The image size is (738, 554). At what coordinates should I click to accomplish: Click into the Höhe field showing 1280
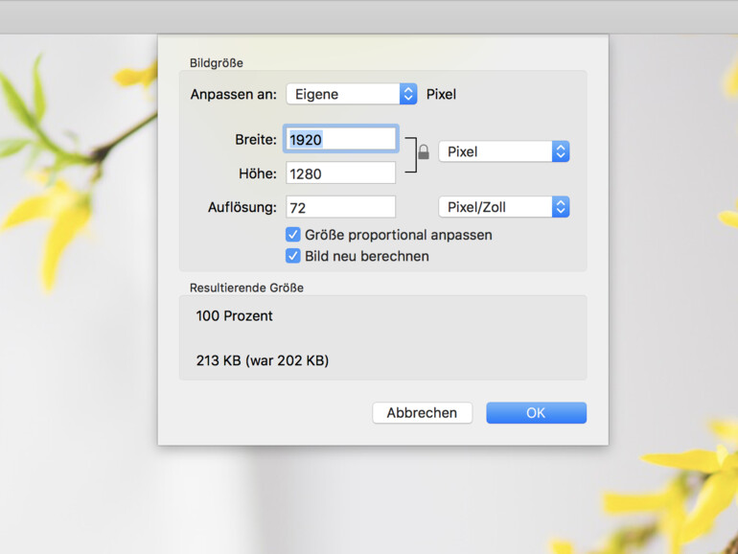341,173
